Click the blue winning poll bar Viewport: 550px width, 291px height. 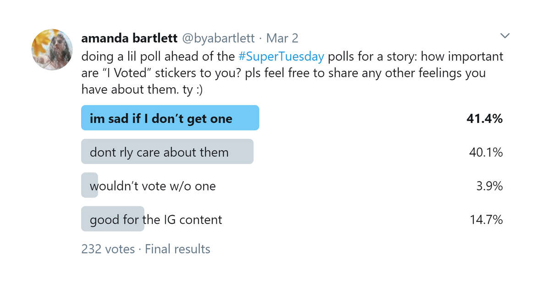click(170, 118)
